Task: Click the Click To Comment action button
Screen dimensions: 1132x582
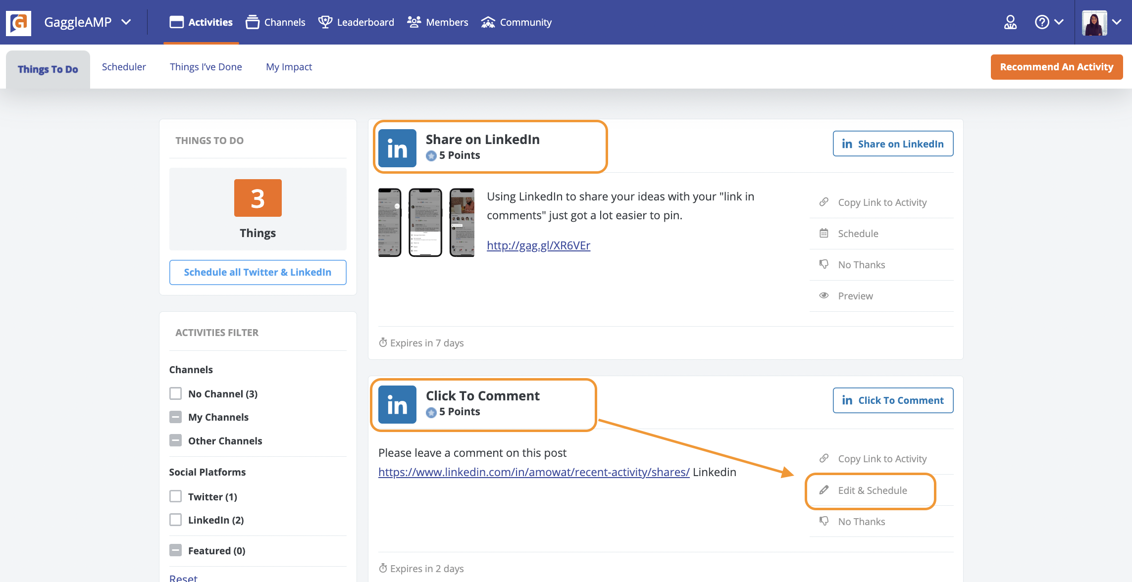Action: [893, 400]
